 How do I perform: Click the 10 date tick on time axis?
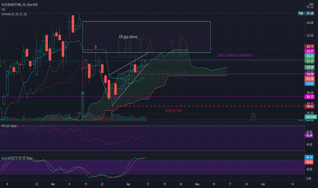point(214,184)
